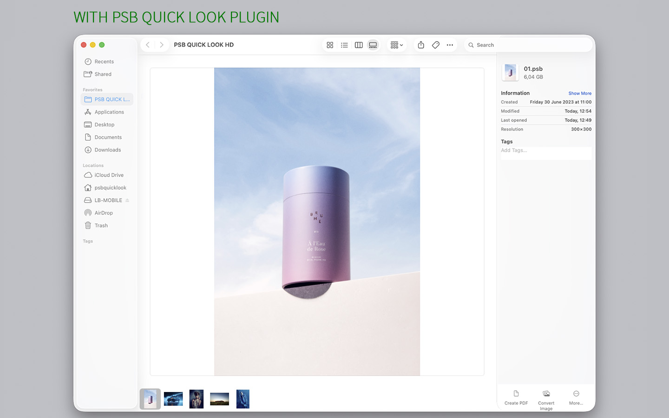
Task: Select Applications in the sidebar
Action: (109, 112)
